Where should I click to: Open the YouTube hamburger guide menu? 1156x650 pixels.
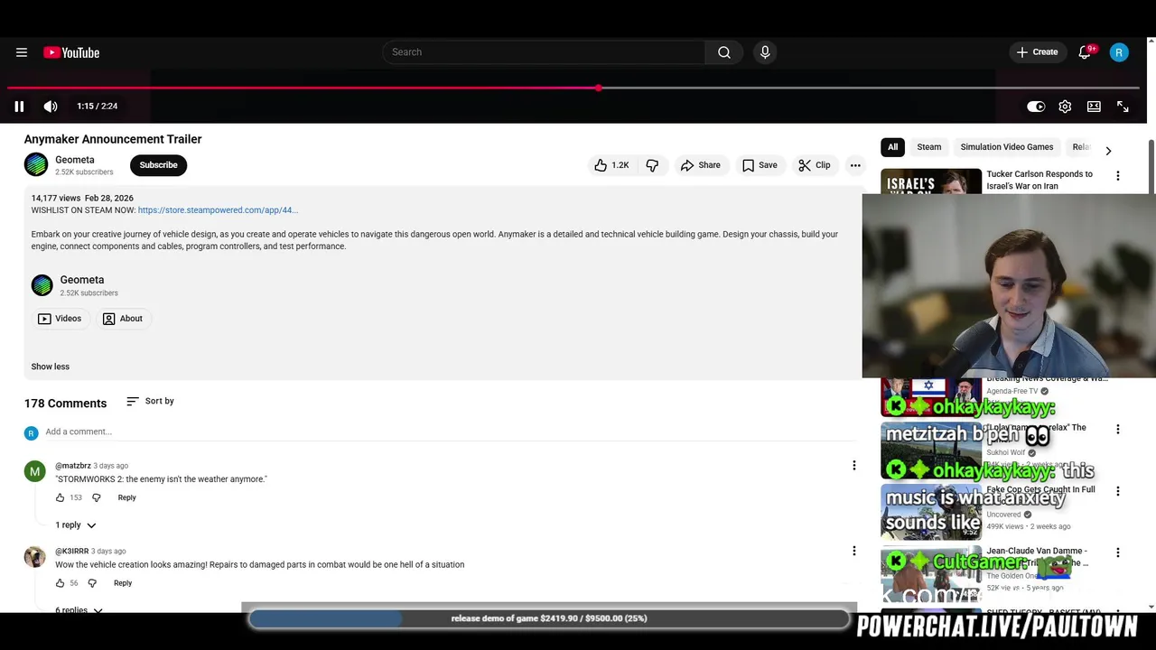click(x=22, y=52)
